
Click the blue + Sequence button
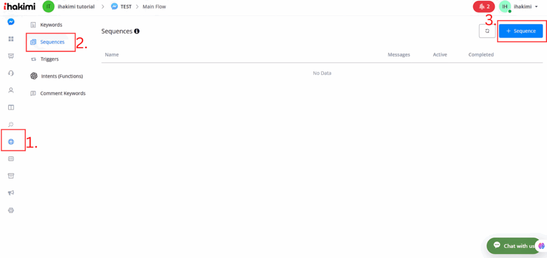521,32
